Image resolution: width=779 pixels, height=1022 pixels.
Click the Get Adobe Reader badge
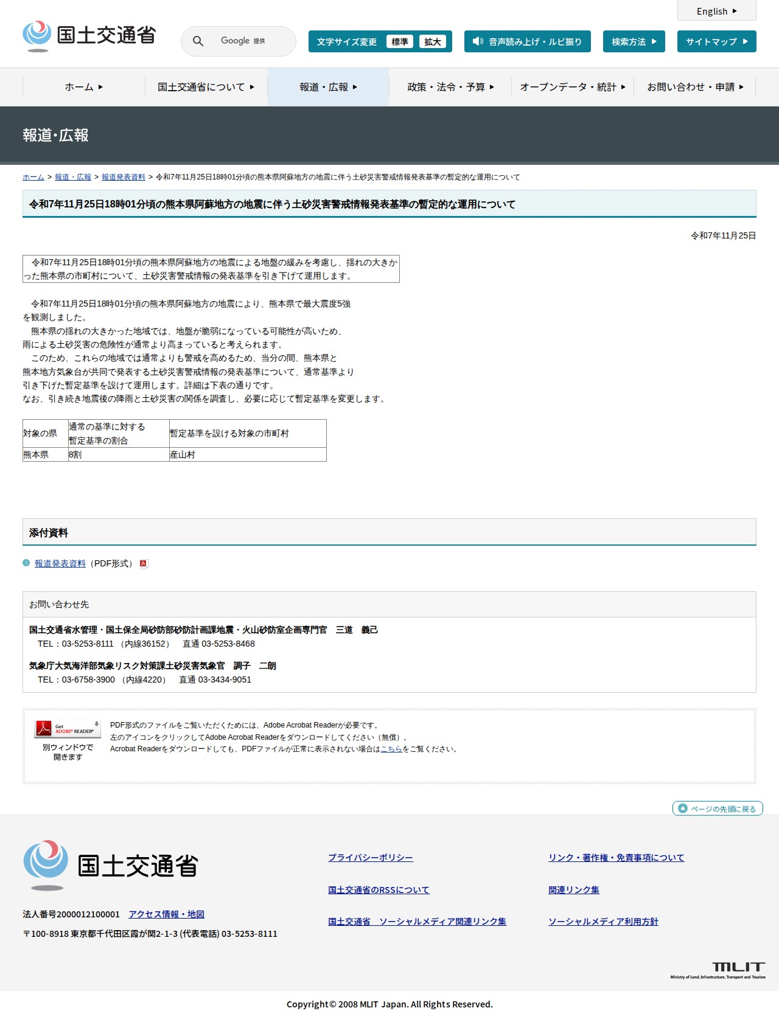tap(68, 729)
